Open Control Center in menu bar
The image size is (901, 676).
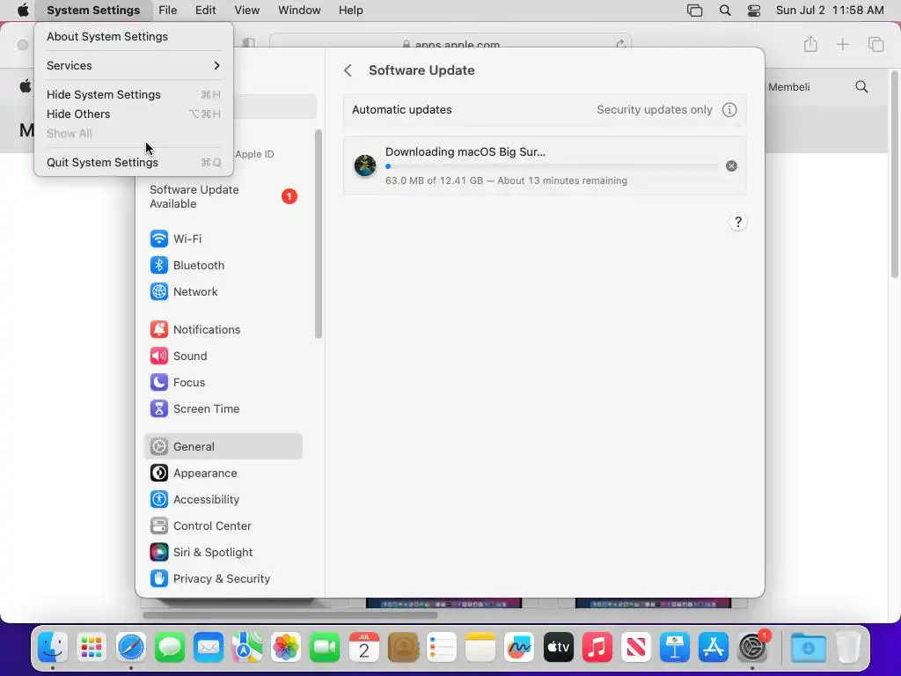coord(754,11)
